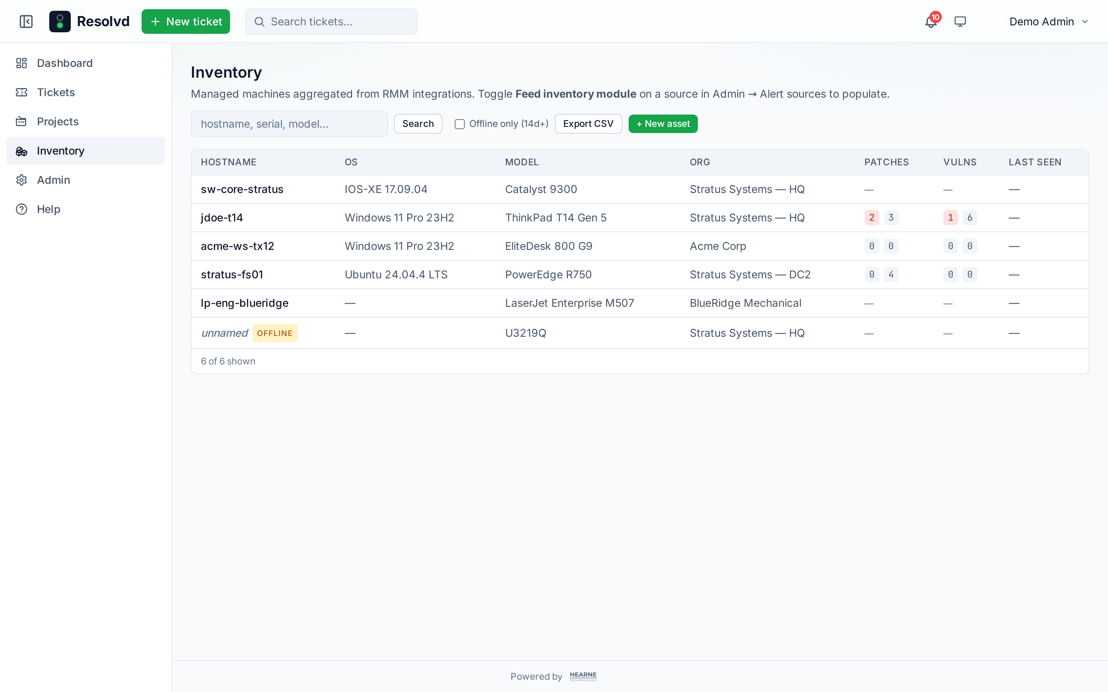Expand the Demo Admin user menu
This screenshot has width=1108, height=692.
pos(1048,22)
